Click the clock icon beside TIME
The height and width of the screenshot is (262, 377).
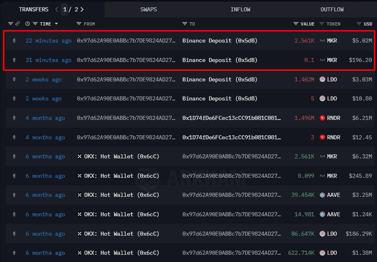click(27, 24)
